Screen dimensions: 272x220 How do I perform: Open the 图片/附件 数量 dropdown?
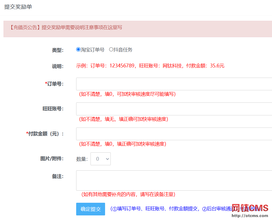(100, 159)
